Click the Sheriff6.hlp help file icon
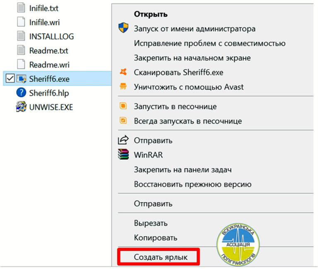The height and width of the screenshot is (269, 318). pyautogui.click(x=21, y=93)
